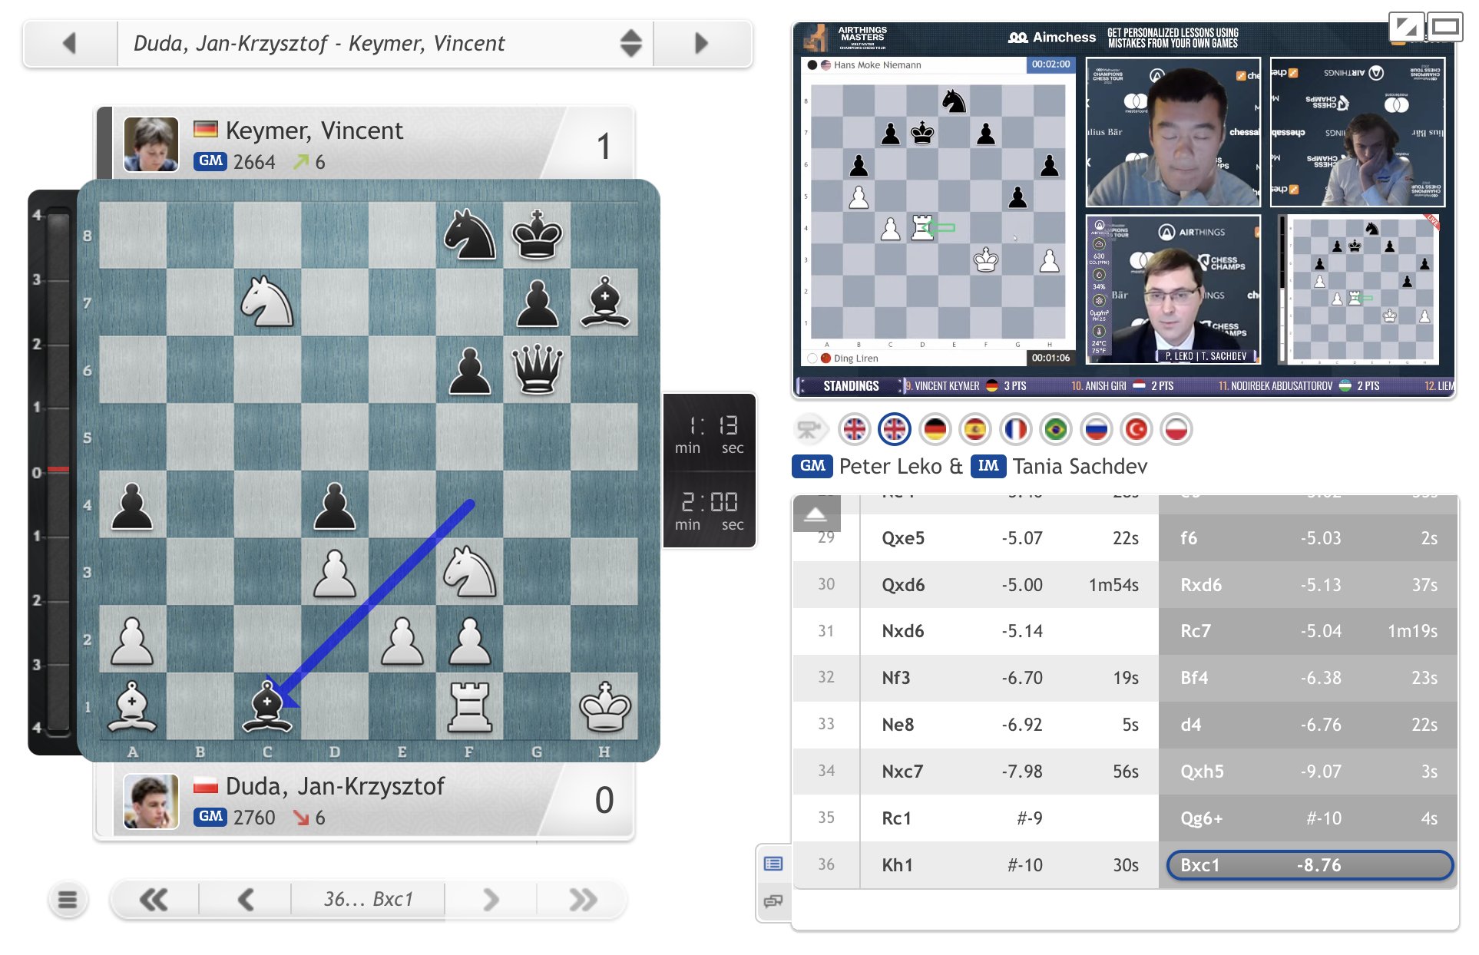
Task: Step back one move
Action: pyautogui.click(x=246, y=899)
